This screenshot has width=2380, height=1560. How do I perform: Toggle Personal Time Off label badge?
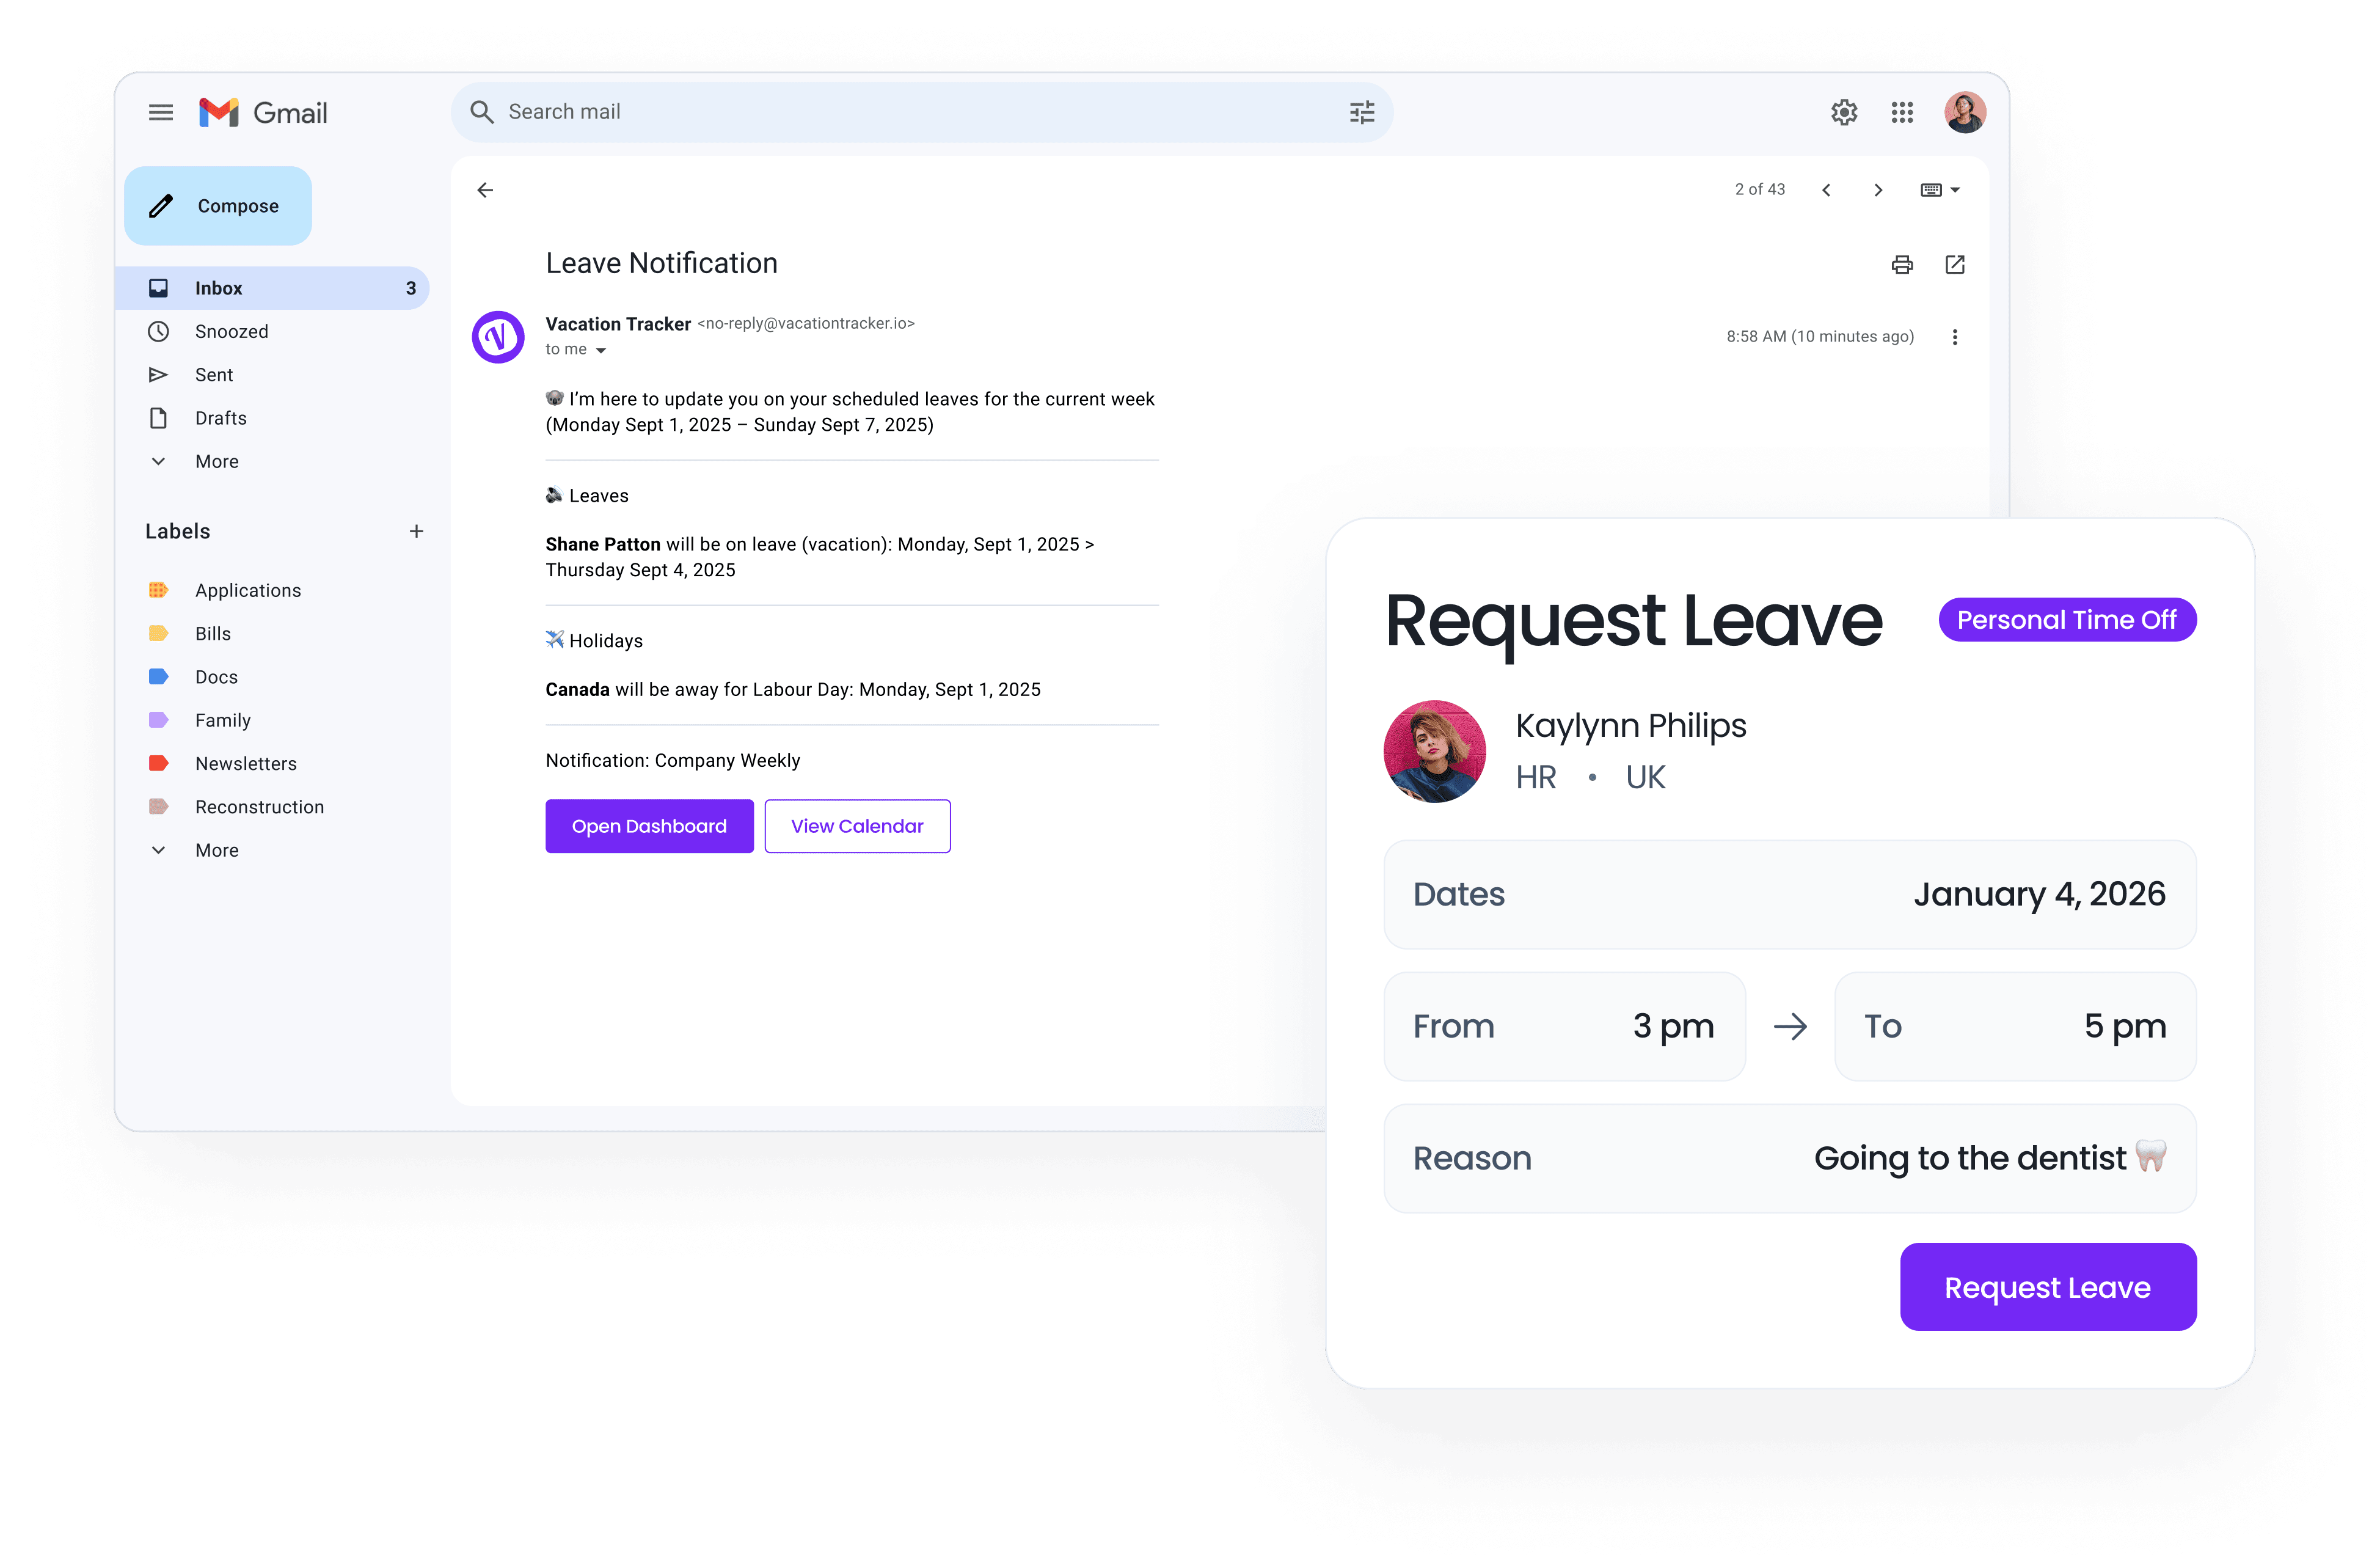tap(2067, 620)
